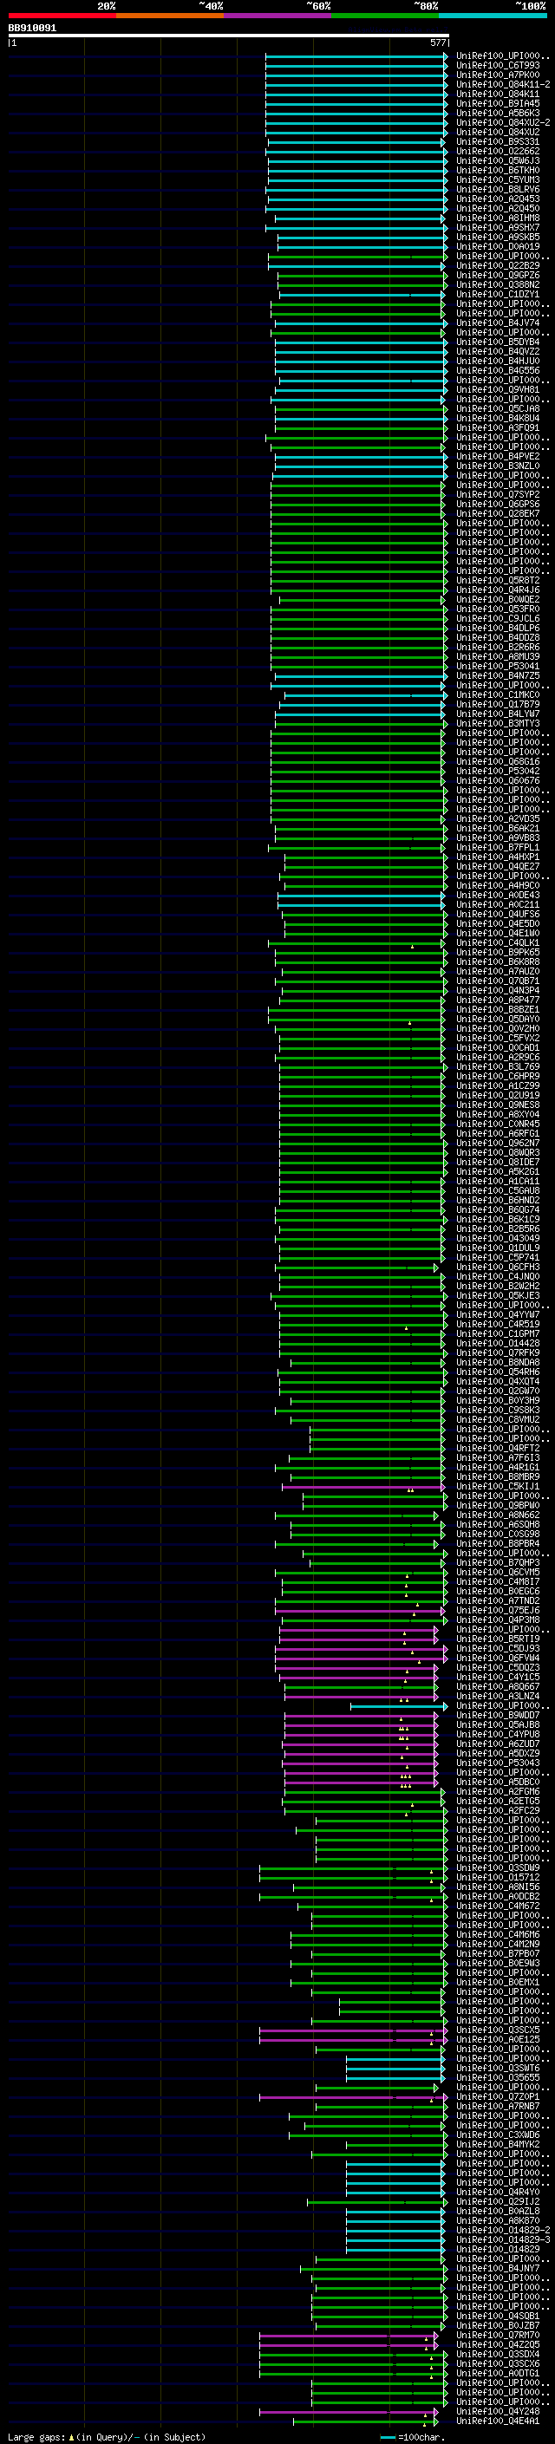Select label UniRef100_O14829-3
The height and width of the screenshot is (2444, 555).
[x=503, y=2239]
